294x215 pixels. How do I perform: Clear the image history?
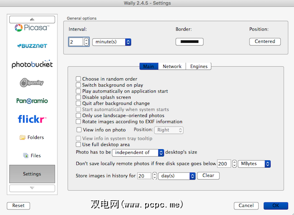pos(208,176)
